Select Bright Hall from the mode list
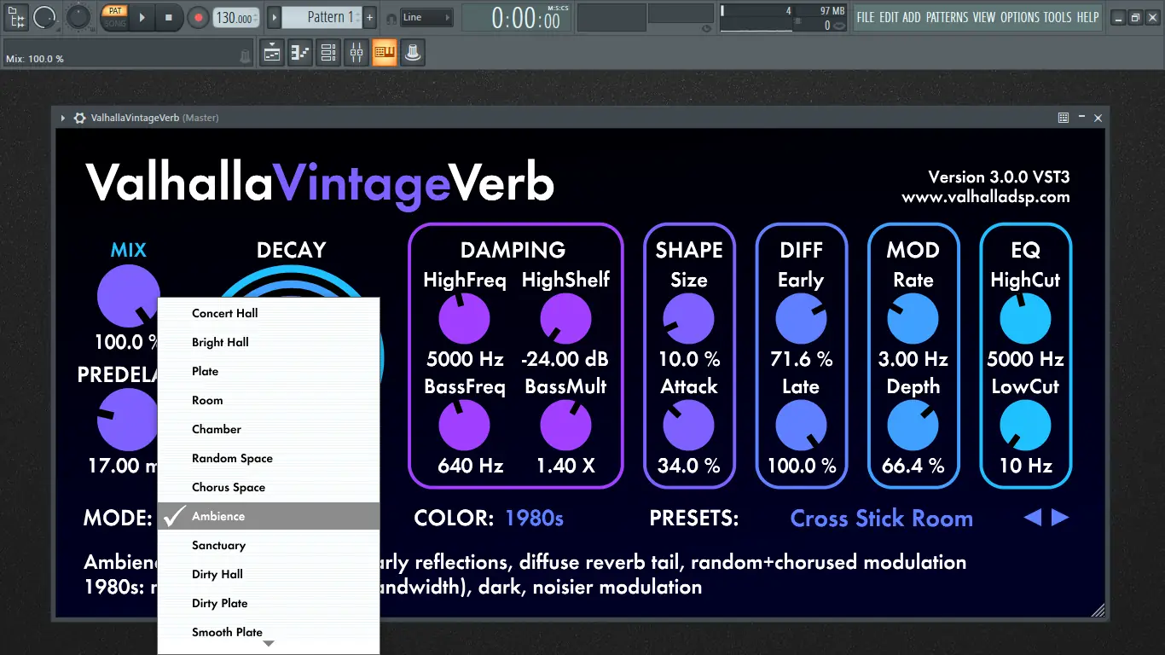Image resolution: width=1165 pixels, height=655 pixels. pyautogui.click(x=269, y=342)
